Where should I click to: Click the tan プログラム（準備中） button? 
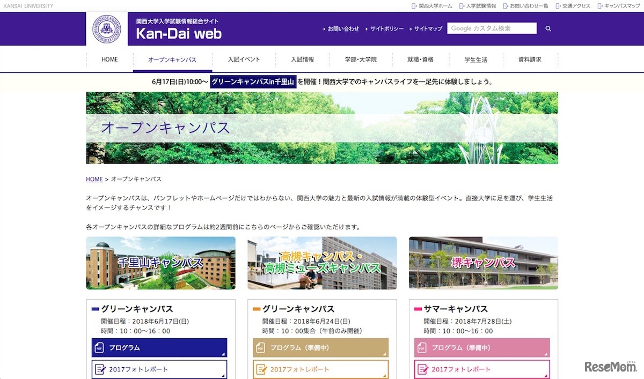[321, 348]
